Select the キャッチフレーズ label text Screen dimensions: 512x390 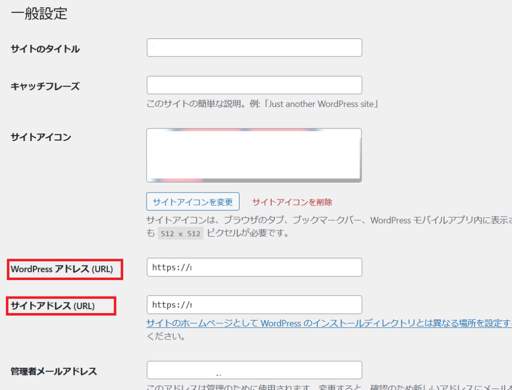(45, 86)
